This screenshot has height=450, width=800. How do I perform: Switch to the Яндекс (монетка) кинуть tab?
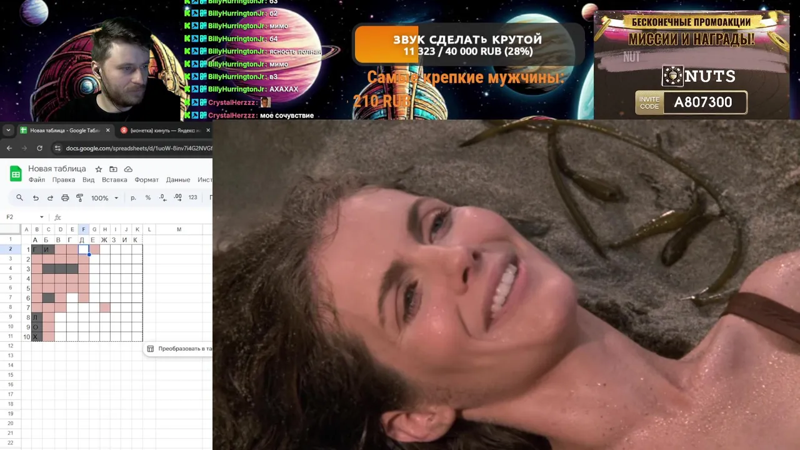coord(163,131)
